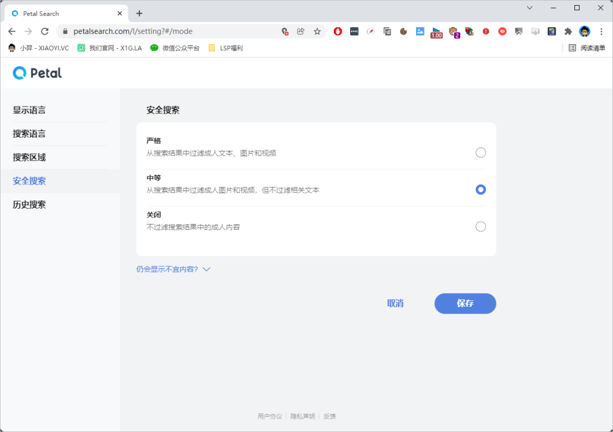Viewport: 613px width, 432px height.
Task: Open the Chrome extensions puzzle menu
Action: pos(568,31)
